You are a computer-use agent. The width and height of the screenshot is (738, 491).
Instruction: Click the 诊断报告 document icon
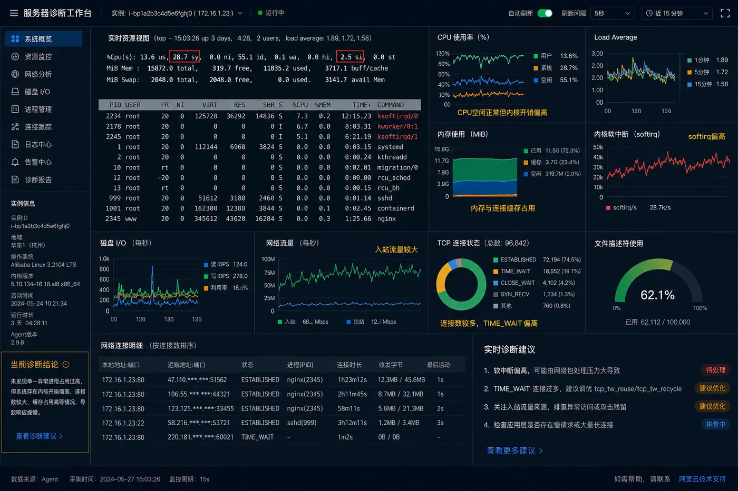click(15, 179)
